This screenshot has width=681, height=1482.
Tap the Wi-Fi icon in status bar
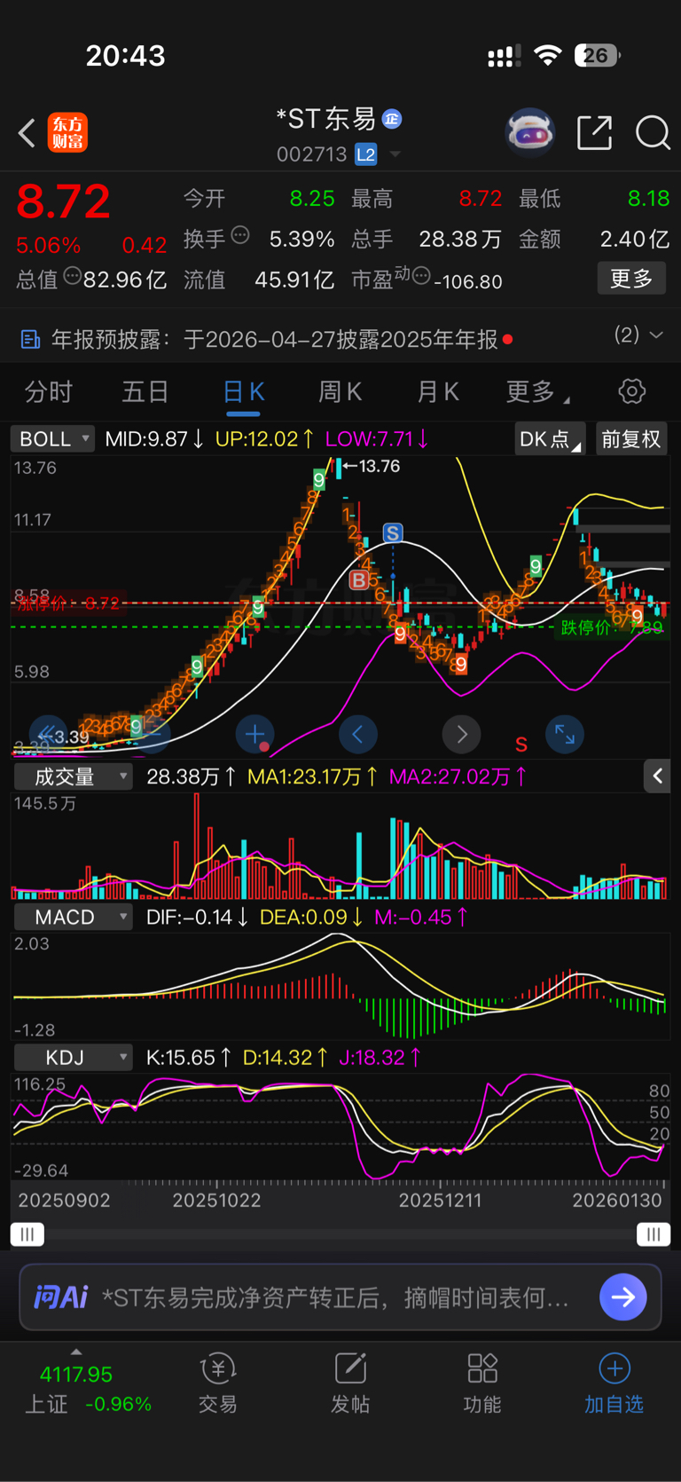point(548,56)
